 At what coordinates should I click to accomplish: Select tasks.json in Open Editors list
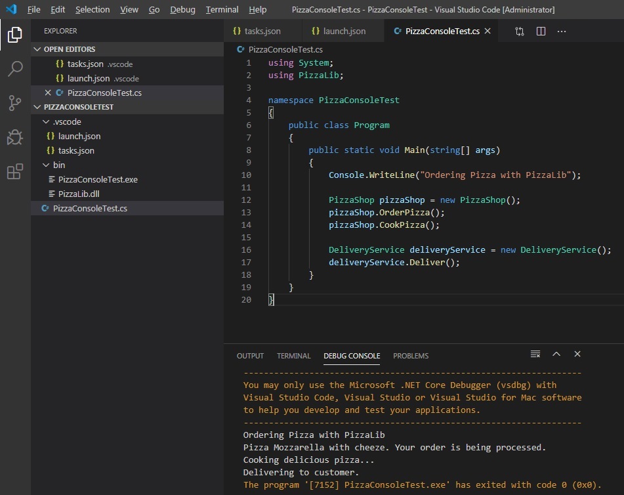coord(127,64)
